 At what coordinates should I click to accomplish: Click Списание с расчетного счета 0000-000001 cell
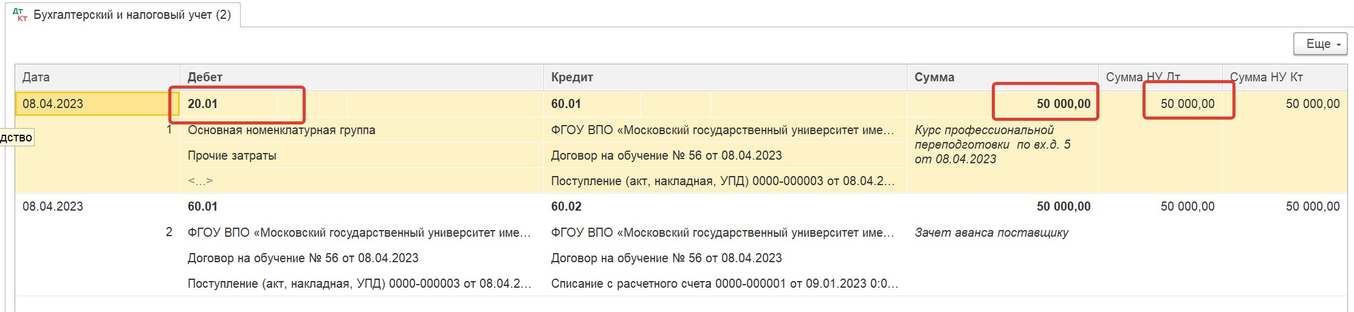pyautogui.click(x=725, y=283)
